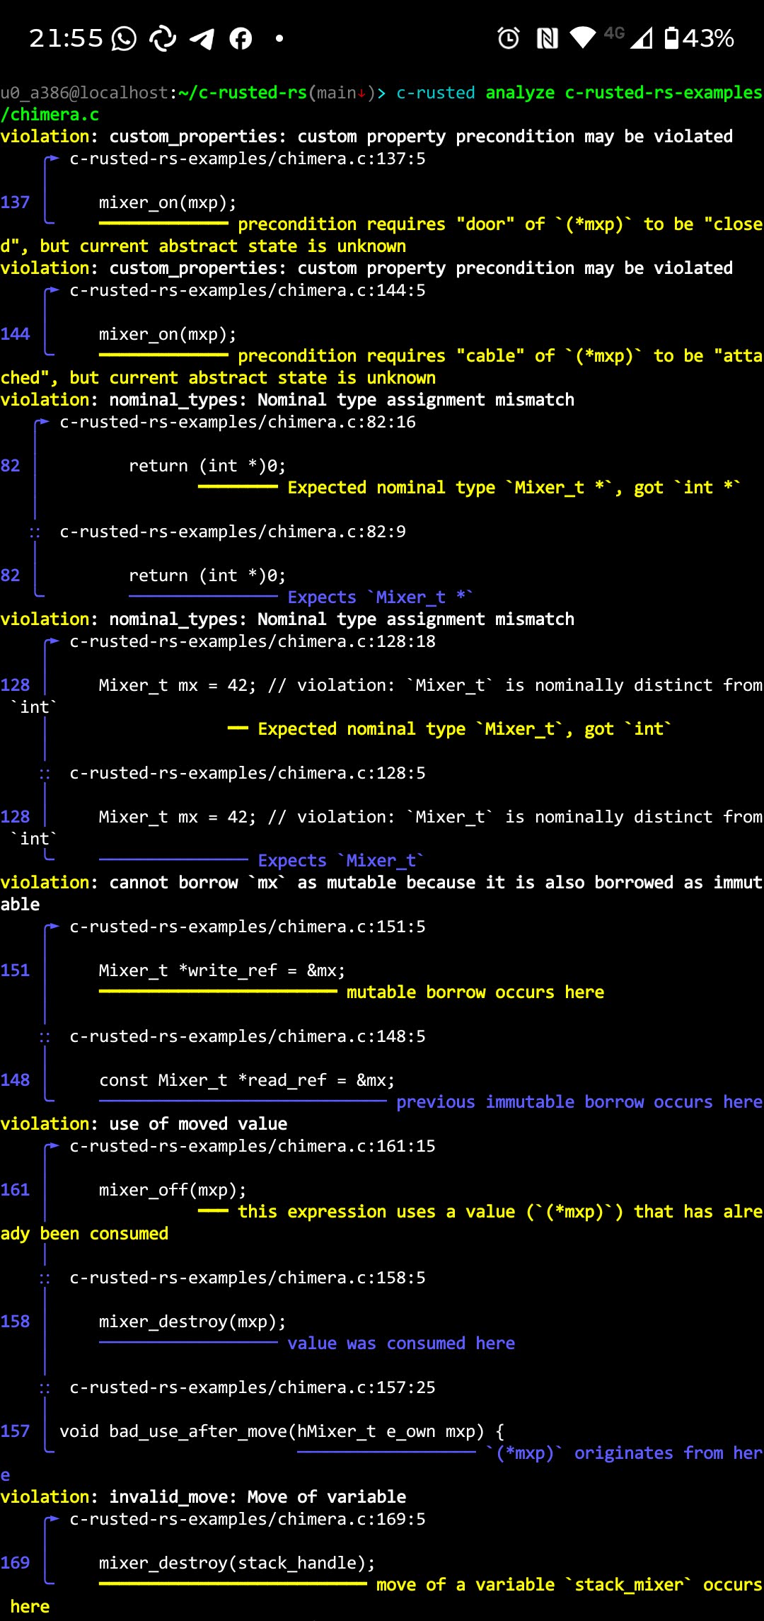This screenshot has width=764, height=1621.
Task: Tap the battery status icon
Action: 671,38
